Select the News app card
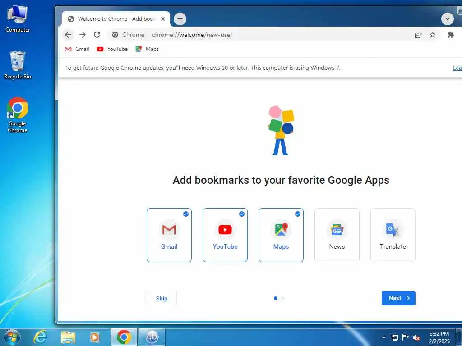This screenshot has width=462, height=346. tap(337, 235)
